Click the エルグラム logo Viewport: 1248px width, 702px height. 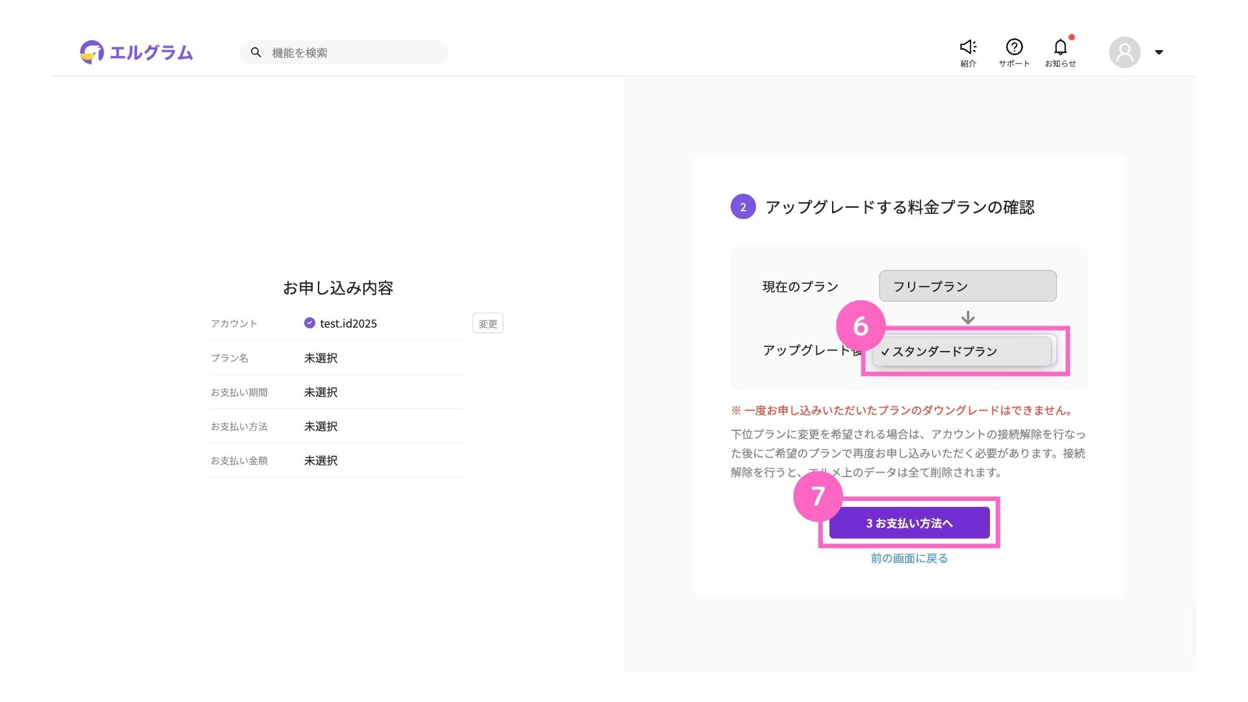pyautogui.click(x=136, y=52)
